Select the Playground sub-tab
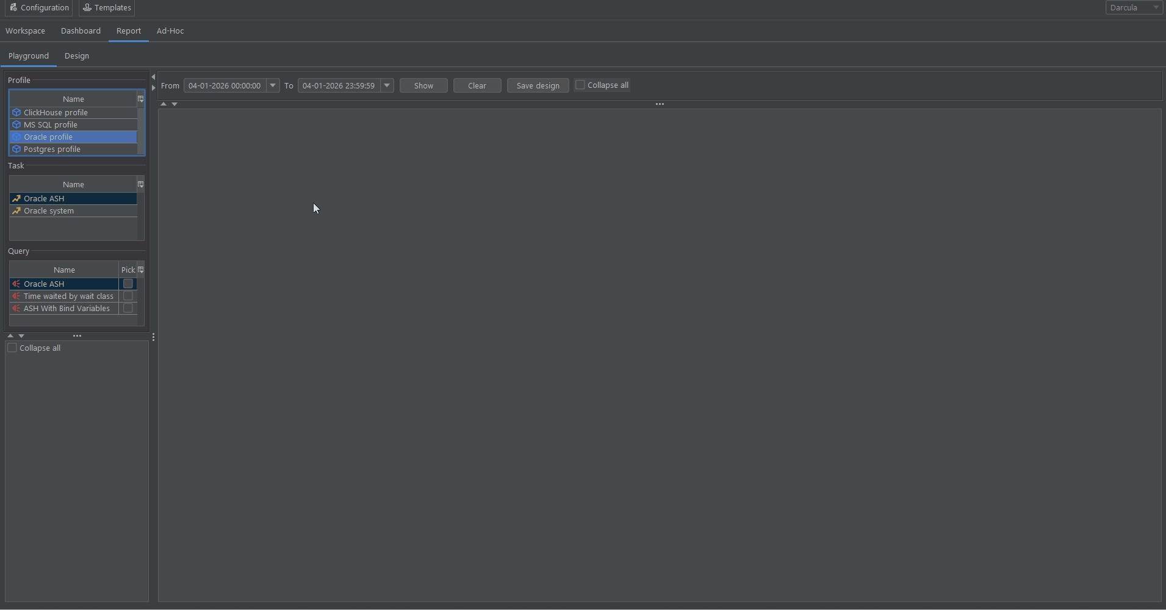 pos(29,56)
